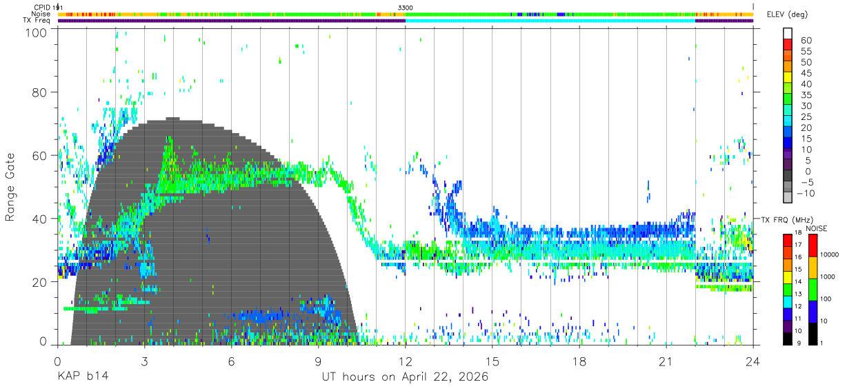Click the 100 tick label on the Range Gate axis

coord(37,32)
